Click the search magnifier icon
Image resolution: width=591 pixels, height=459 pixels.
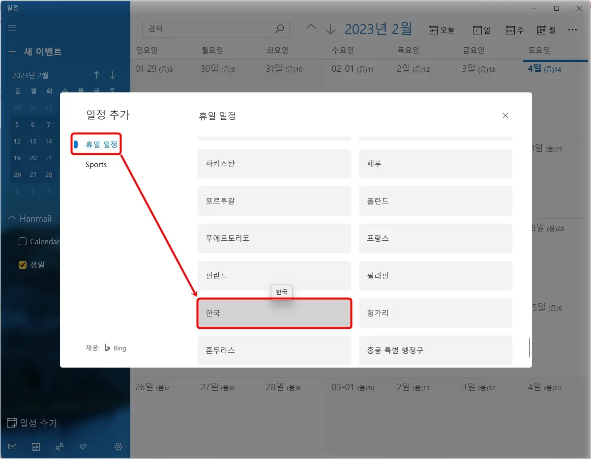click(x=279, y=29)
